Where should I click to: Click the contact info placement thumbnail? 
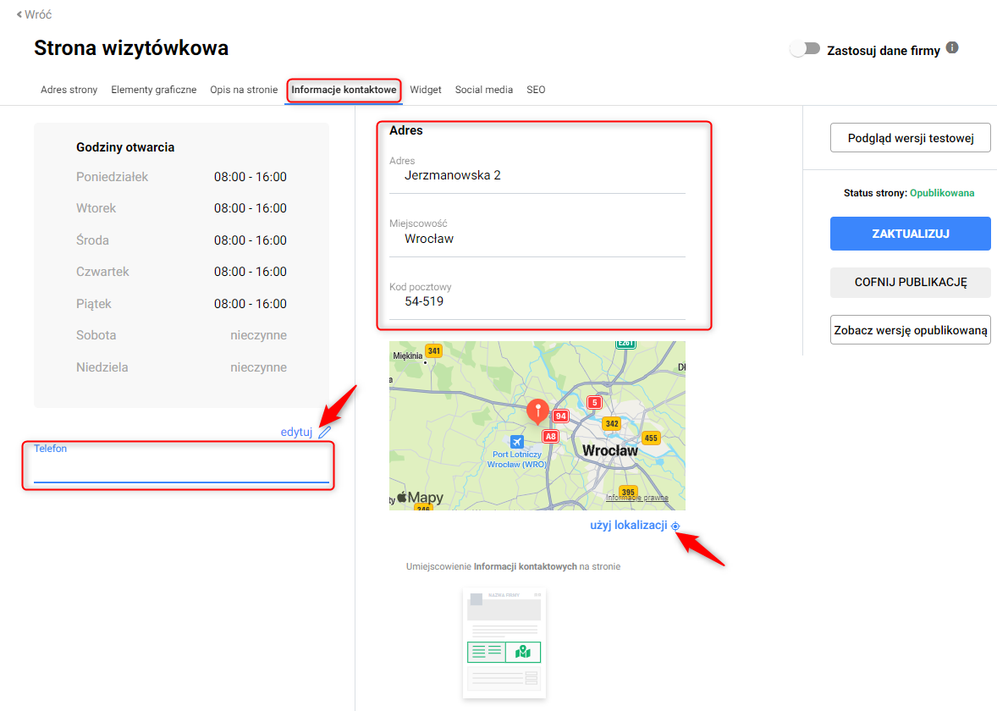(504, 643)
